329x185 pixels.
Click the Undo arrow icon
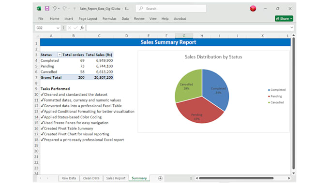point(54,8)
